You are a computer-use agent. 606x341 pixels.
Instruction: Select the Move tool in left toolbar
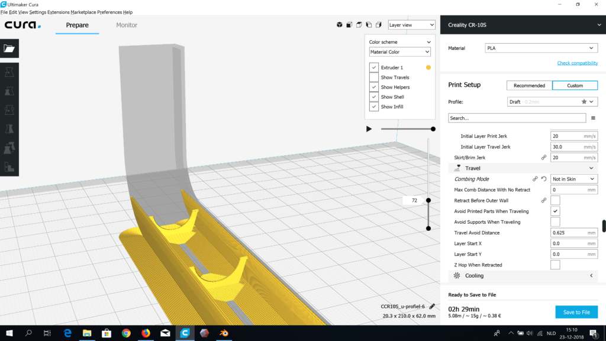coord(9,72)
